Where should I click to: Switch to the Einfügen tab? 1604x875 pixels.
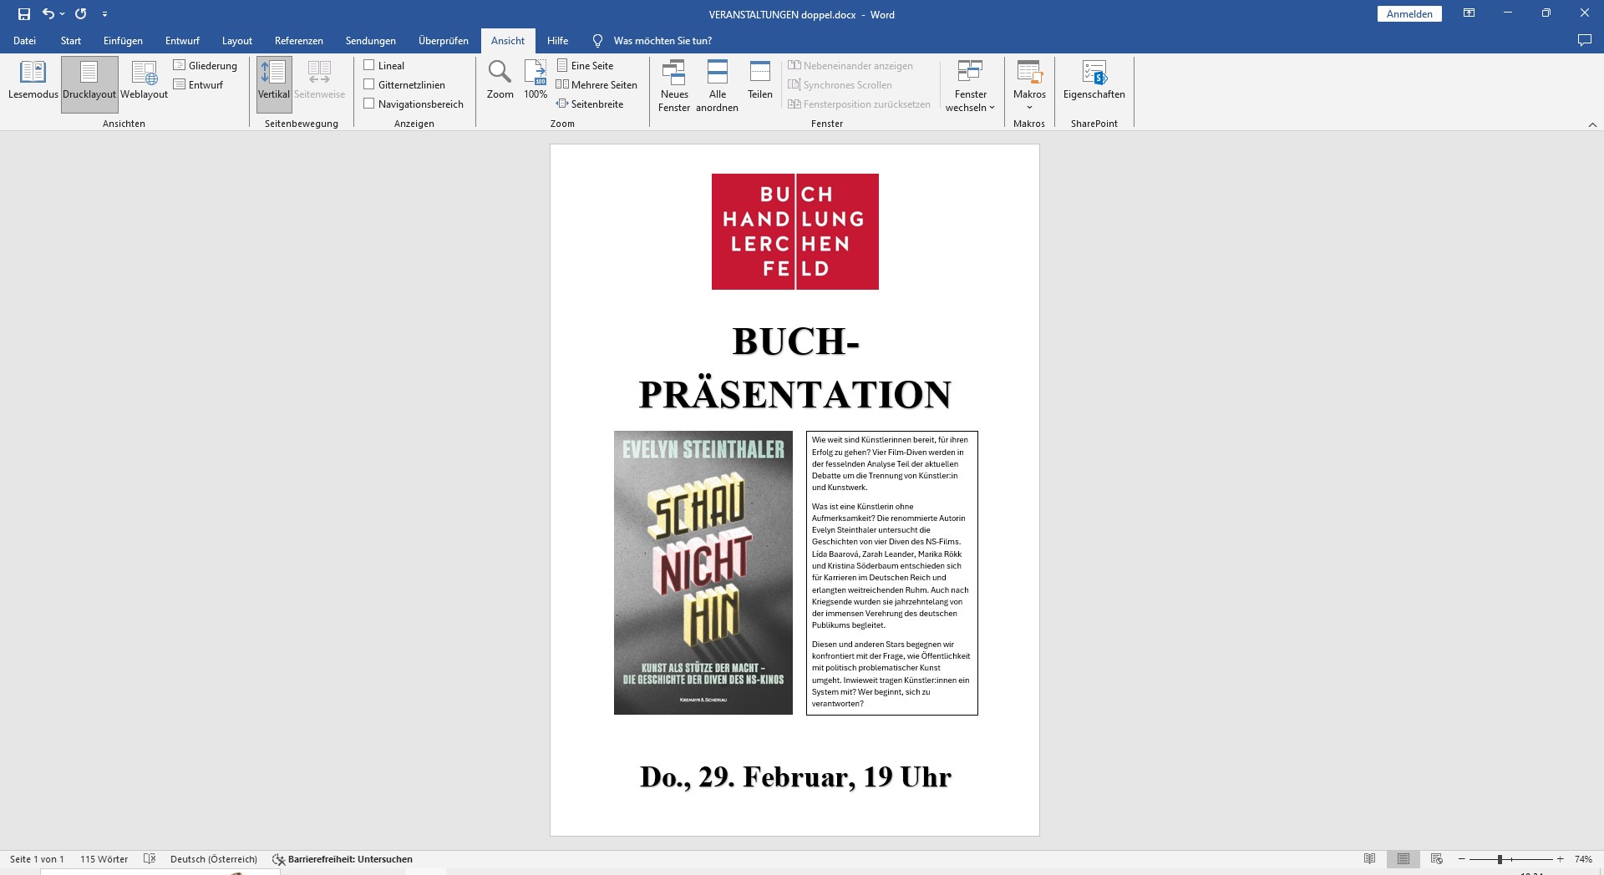(x=123, y=40)
